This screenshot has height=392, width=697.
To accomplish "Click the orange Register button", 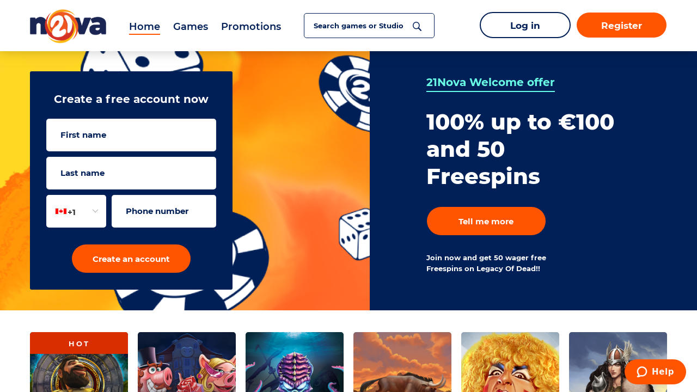I will pyautogui.click(x=621, y=25).
